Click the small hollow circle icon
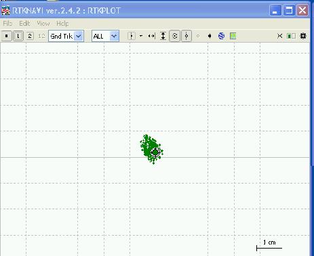Viewport: 314px width, 256px height. coord(198,36)
